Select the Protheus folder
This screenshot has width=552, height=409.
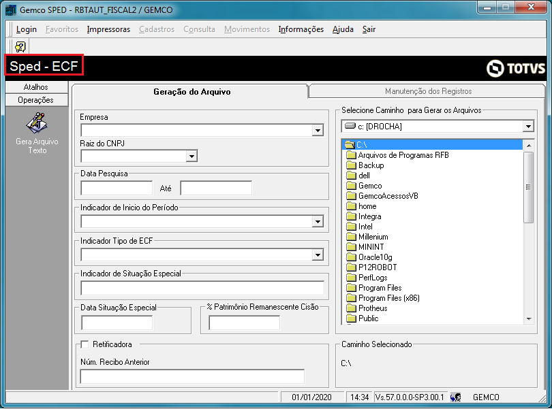point(367,308)
